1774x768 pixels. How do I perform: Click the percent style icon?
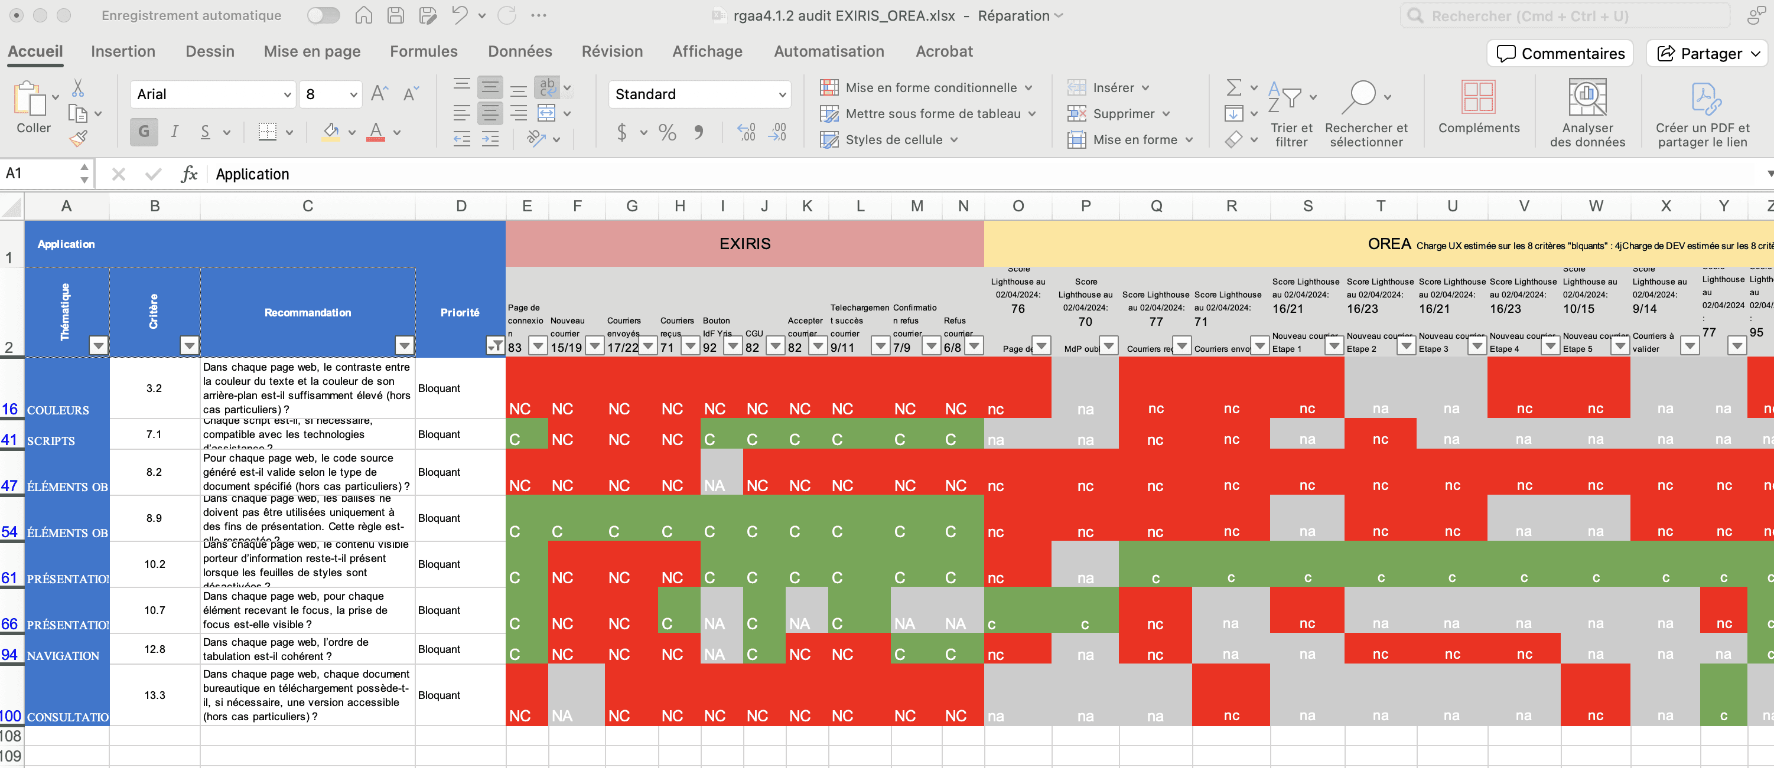point(666,132)
